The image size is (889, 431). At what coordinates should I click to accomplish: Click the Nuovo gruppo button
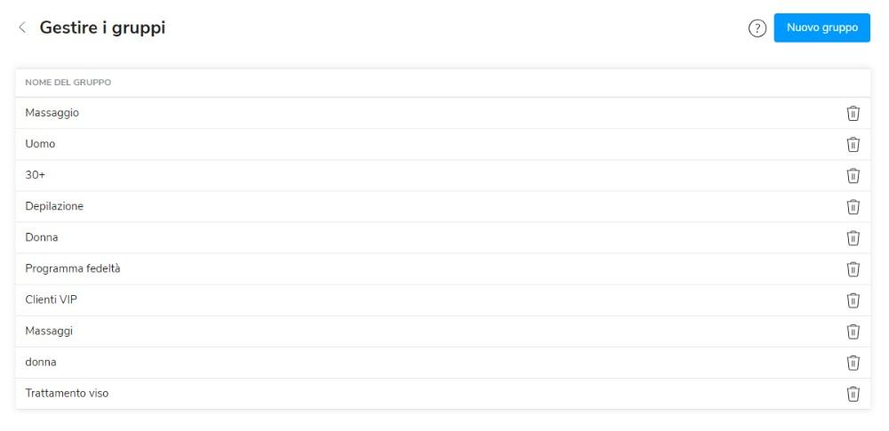[821, 28]
